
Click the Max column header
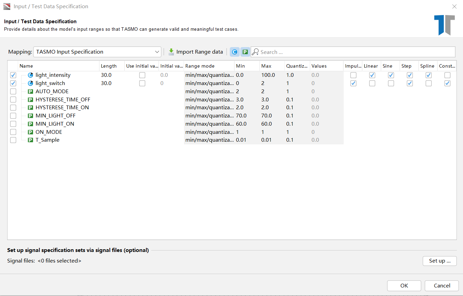point(272,66)
